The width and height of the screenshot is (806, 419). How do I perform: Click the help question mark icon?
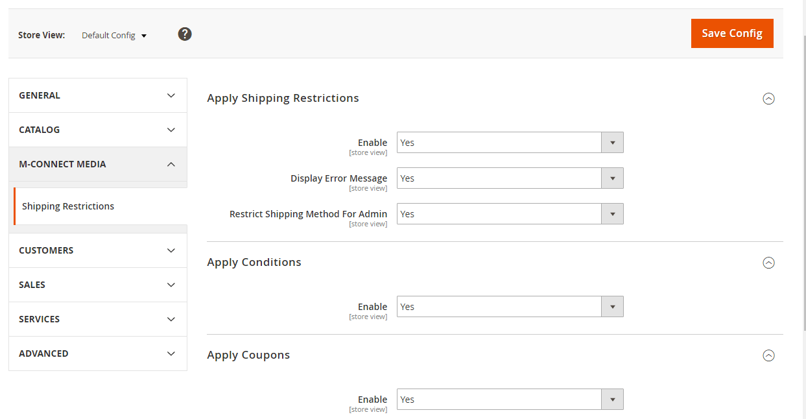pyautogui.click(x=185, y=34)
